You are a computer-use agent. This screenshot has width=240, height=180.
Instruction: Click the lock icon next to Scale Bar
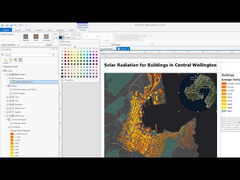click(x=10, y=104)
